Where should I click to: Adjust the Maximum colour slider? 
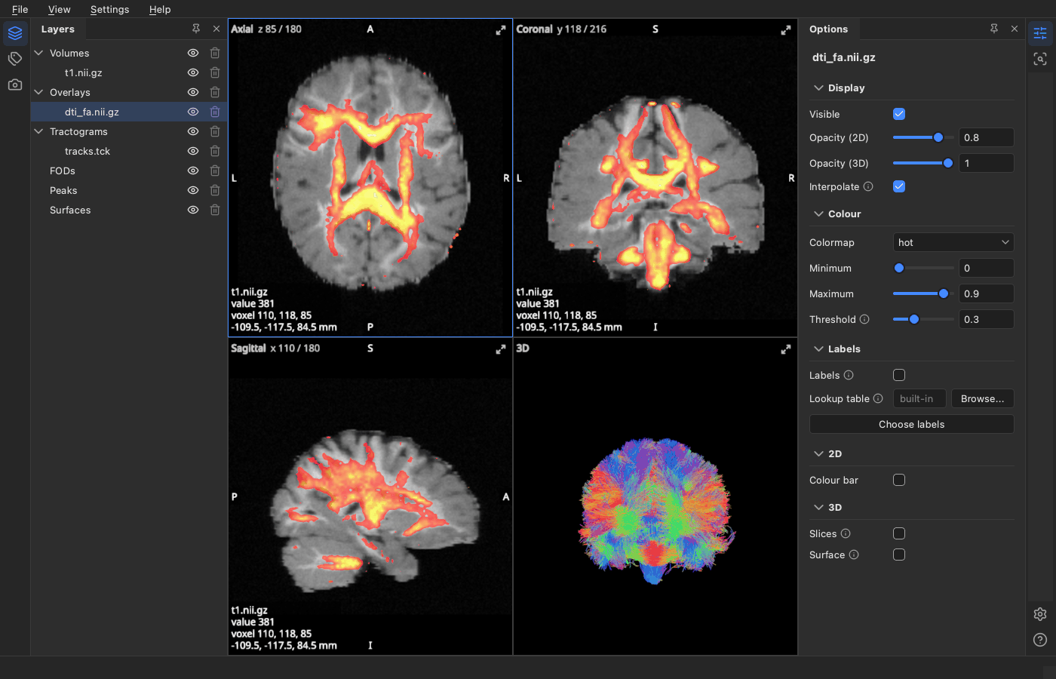click(x=923, y=293)
